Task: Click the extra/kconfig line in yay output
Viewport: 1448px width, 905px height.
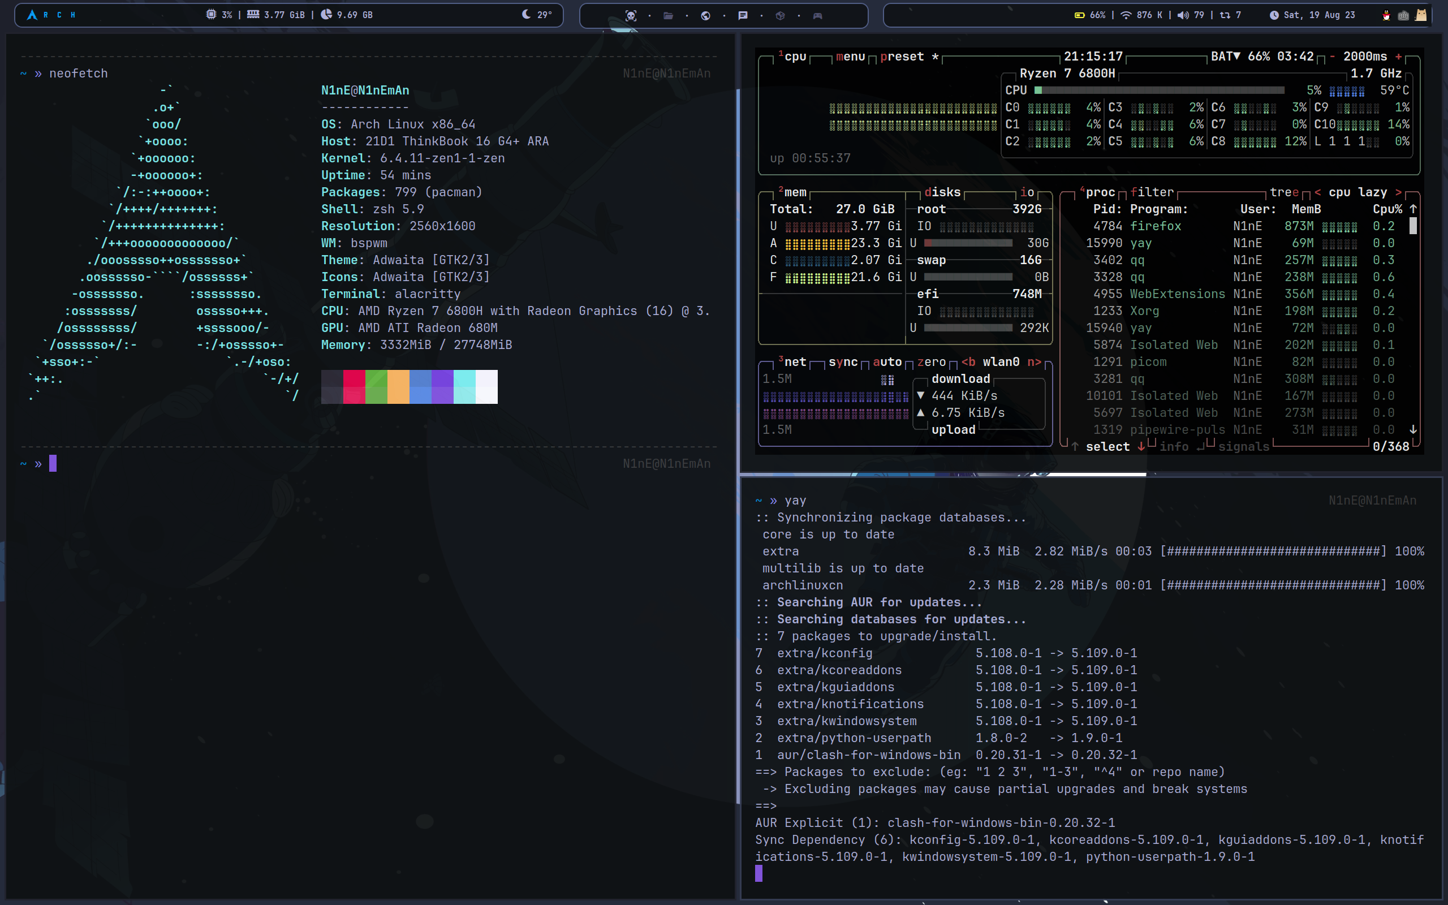Action: [946, 653]
